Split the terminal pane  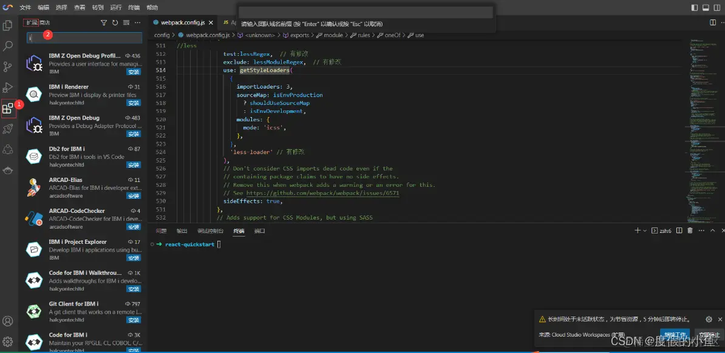point(679,230)
